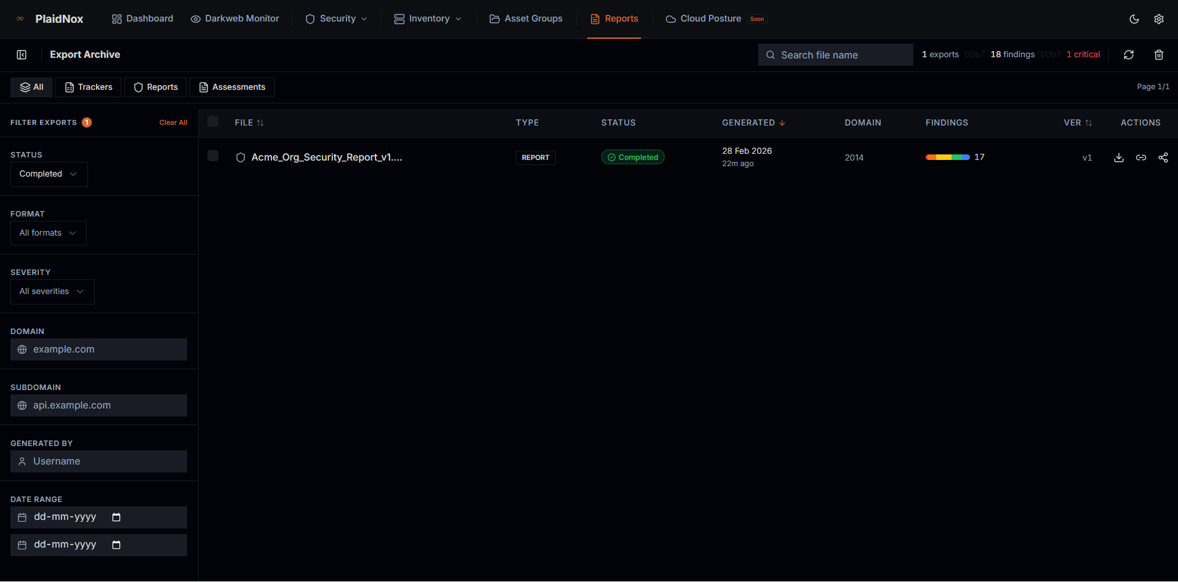Open the All severities dropdown
Image resolution: width=1178 pixels, height=582 pixels.
pyautogui.click(x=52, y=292)
